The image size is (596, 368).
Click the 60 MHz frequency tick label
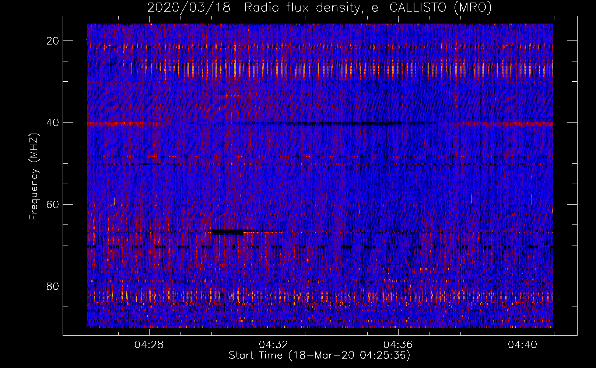(53, 204)
